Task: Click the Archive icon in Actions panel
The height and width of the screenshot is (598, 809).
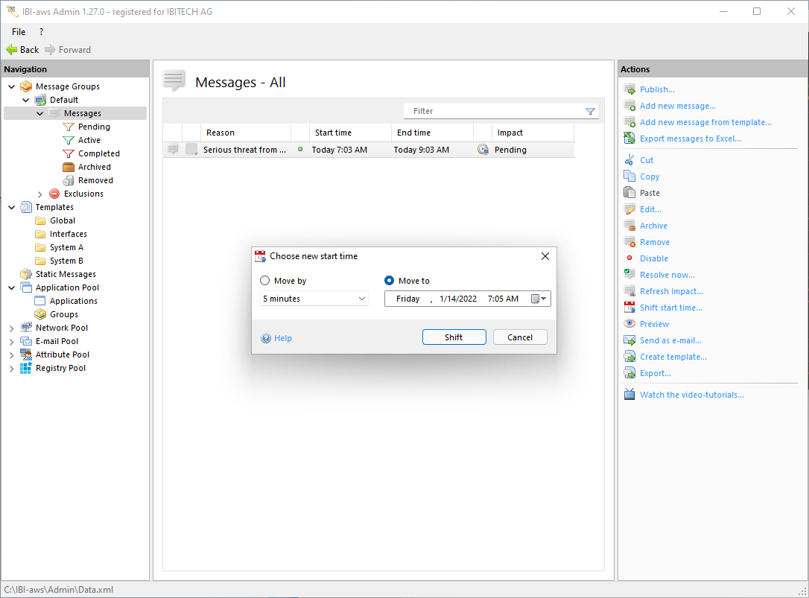Action: point(629,226)
